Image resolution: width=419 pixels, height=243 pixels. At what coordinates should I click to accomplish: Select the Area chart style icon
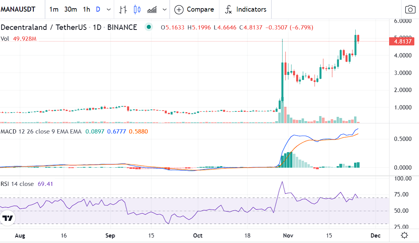pos(152,10)
